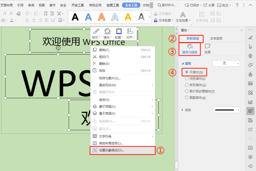Open 设置对象格式(O) in context menu
The image size is (256, 171).
point(123,150)
